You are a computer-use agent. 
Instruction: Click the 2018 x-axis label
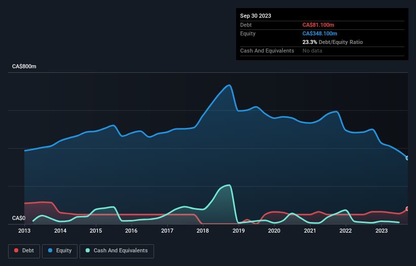pyautogui.click(x=203, y=231)
